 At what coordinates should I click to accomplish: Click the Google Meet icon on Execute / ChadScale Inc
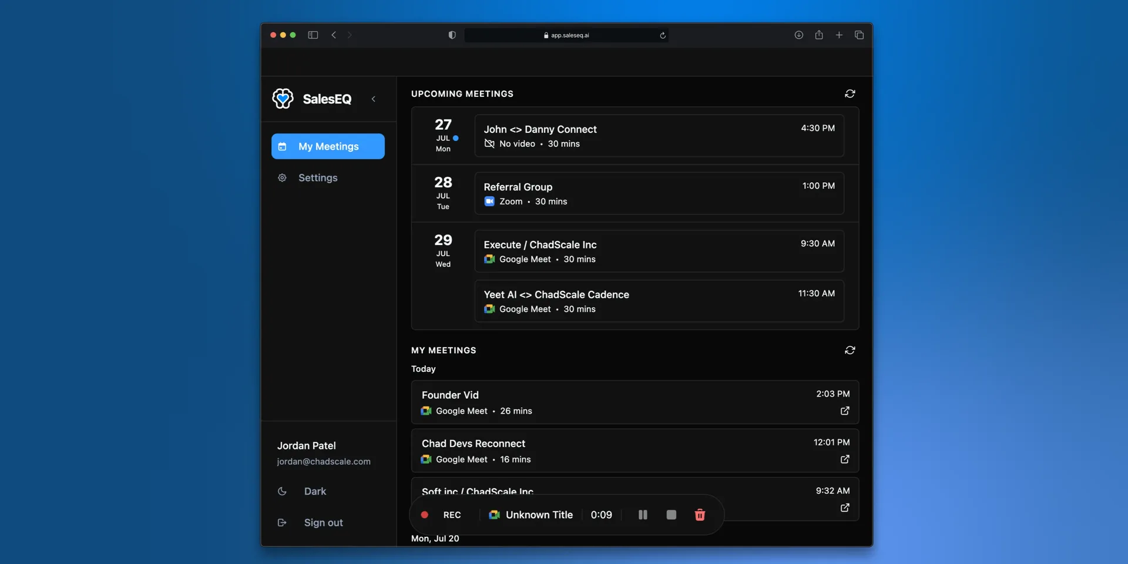click(489, 259)
